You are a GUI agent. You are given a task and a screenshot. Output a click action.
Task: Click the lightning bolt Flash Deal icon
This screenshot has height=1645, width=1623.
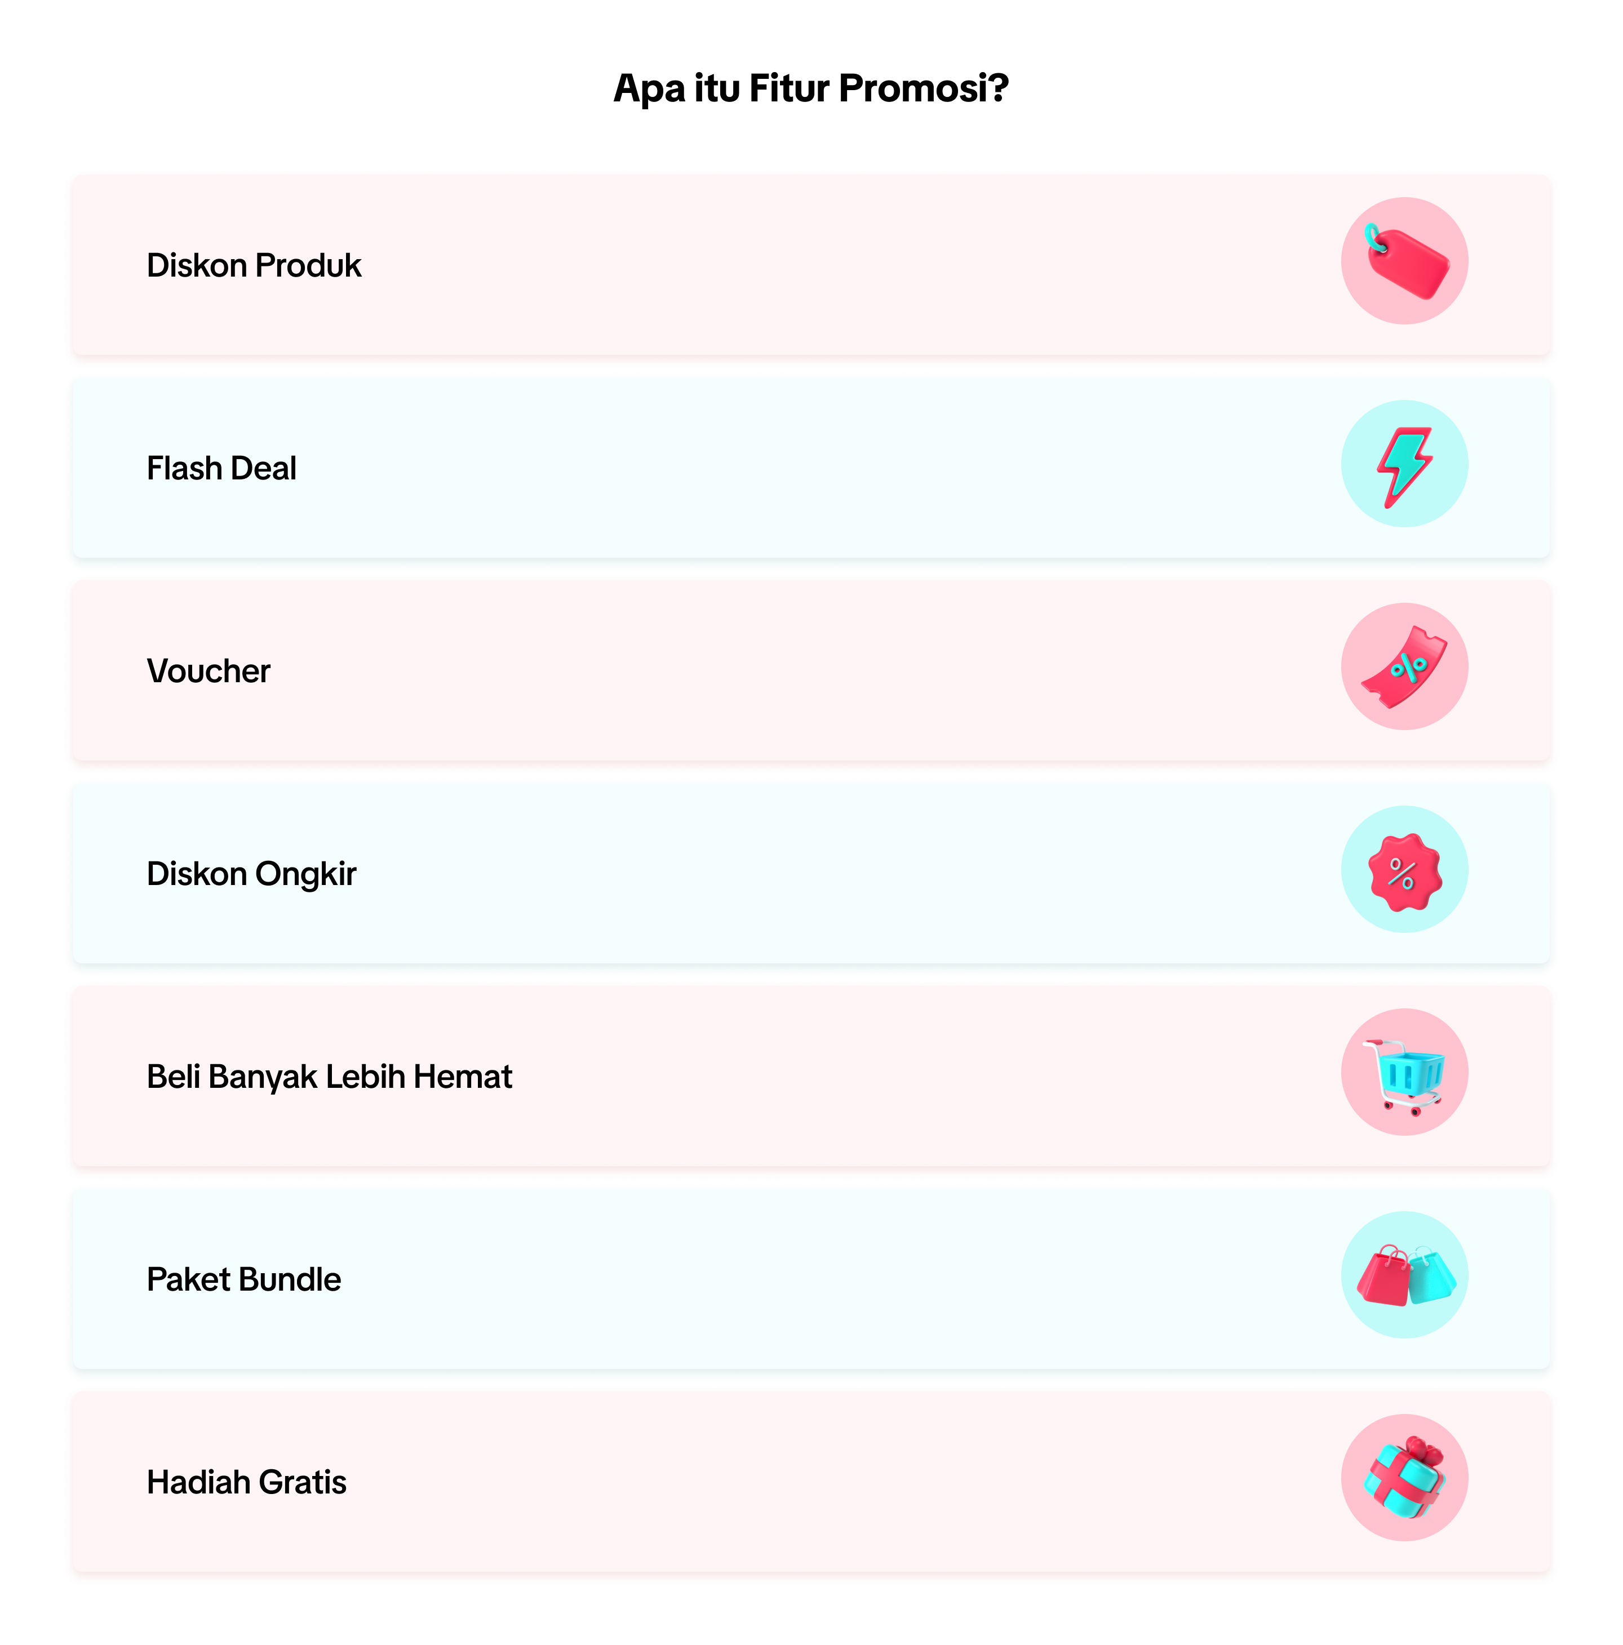coord(1404,465)
